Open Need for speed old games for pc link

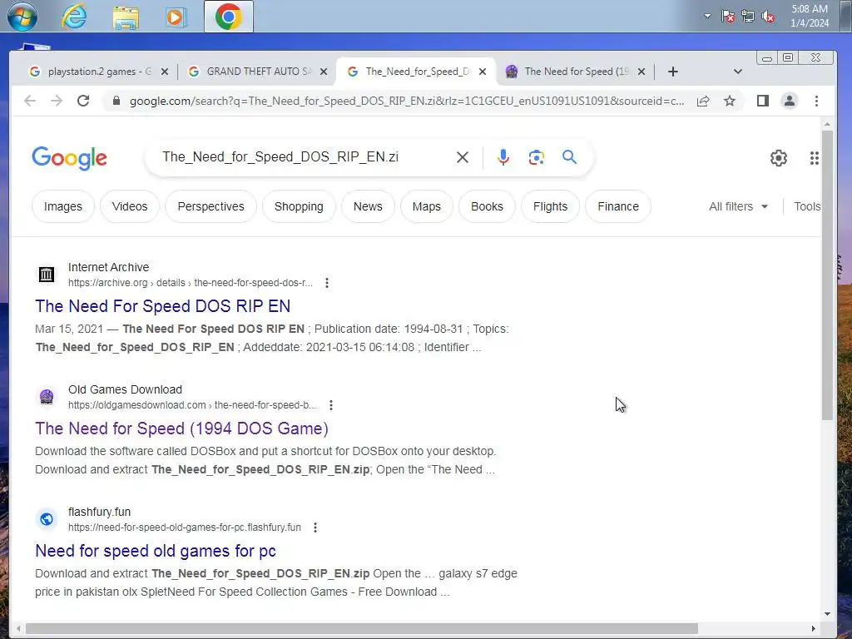point(156,551)
